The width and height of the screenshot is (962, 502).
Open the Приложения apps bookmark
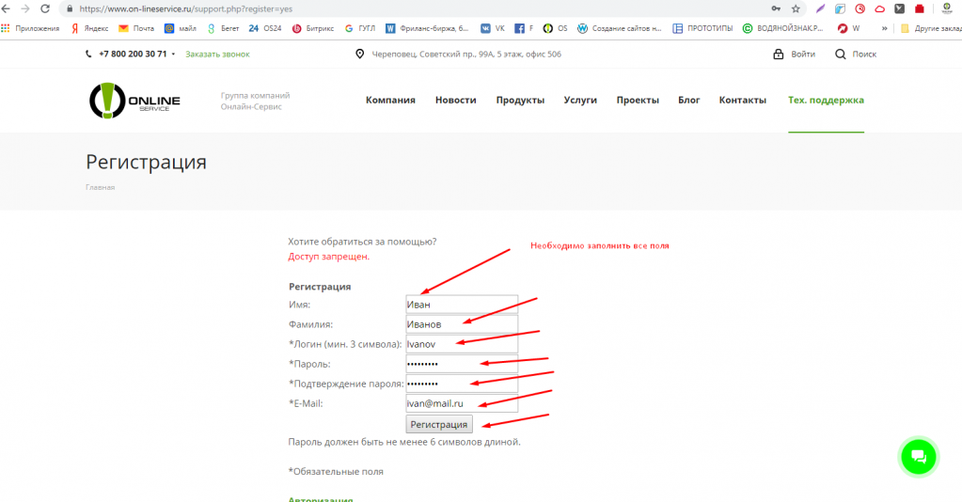pos(31,28)
